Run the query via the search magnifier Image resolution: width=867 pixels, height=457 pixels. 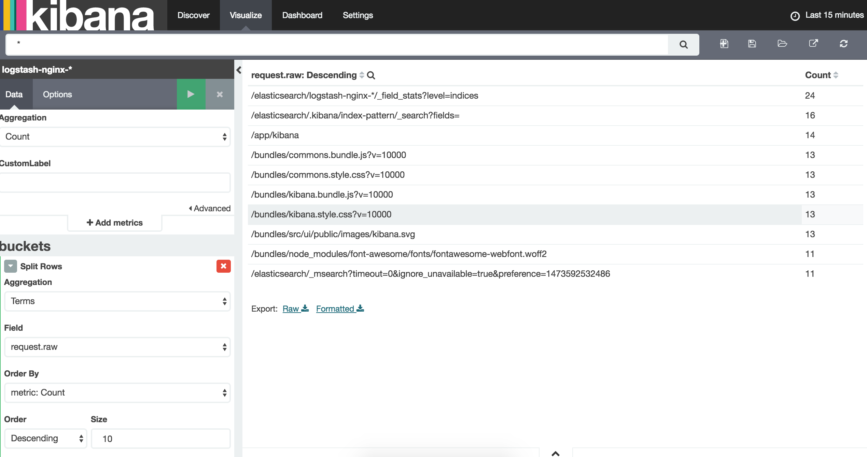coord(683,44)
